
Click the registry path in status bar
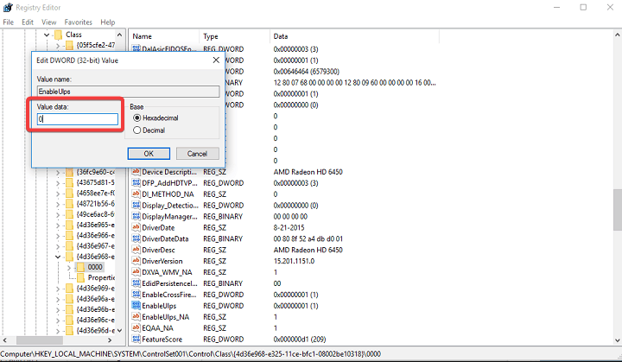tap(190, 354)
